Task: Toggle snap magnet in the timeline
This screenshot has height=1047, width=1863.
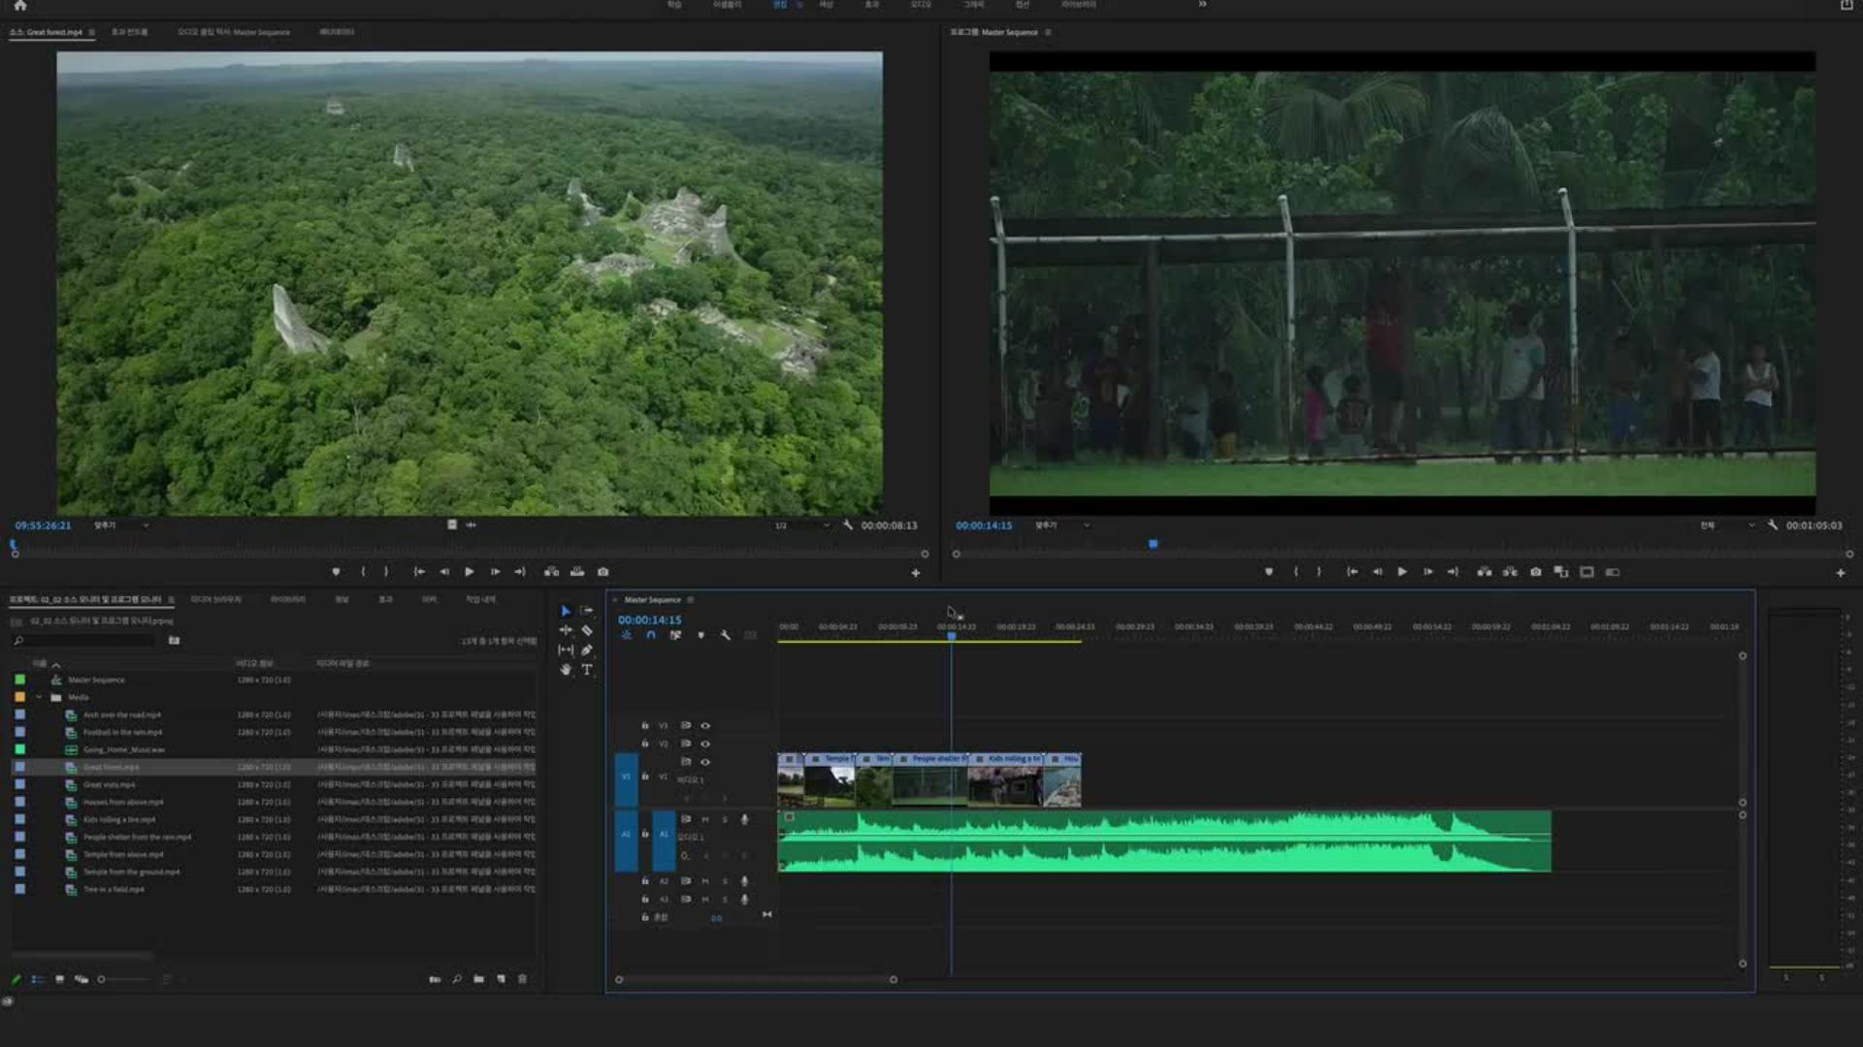Action: pos(651,636)
